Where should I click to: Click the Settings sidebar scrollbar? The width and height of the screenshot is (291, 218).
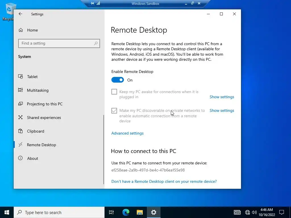[103, 150]
